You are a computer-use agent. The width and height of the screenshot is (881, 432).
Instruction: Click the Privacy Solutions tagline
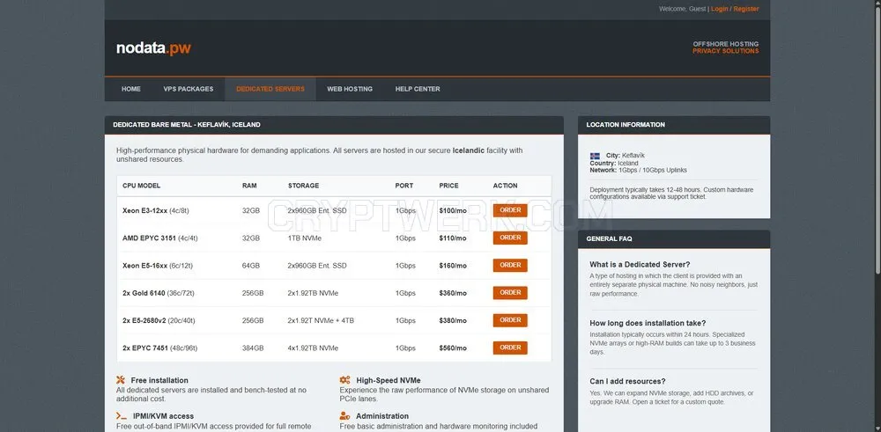pos(725,51)
